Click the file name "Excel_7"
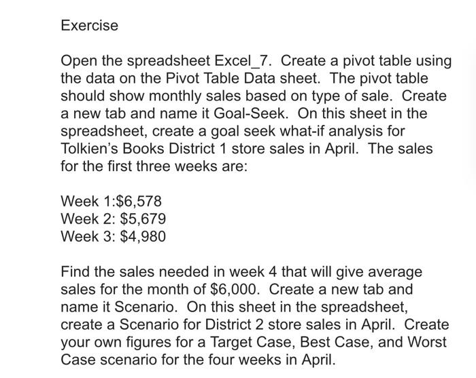 (x=241, y=60)
